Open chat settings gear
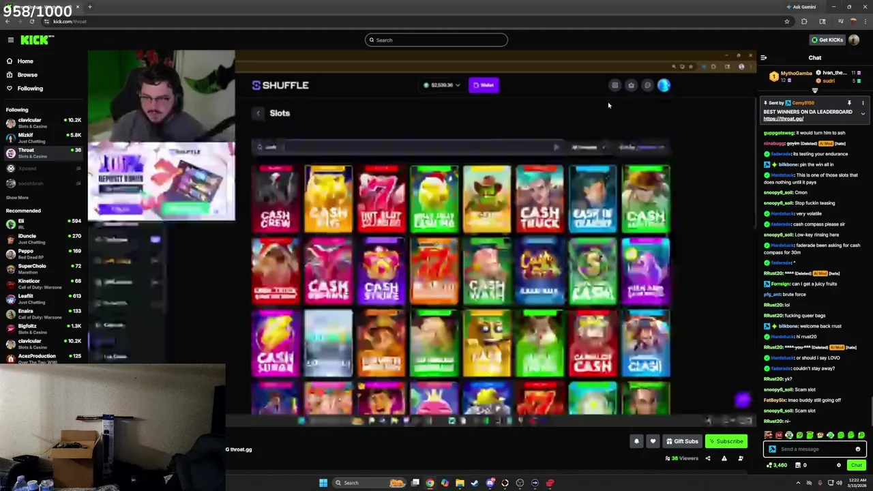The image size is (873, 491). click(x=839, y=465)
